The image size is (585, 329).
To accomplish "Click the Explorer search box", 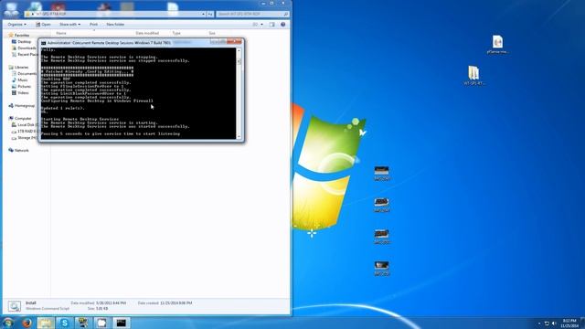I will point(252,14).
